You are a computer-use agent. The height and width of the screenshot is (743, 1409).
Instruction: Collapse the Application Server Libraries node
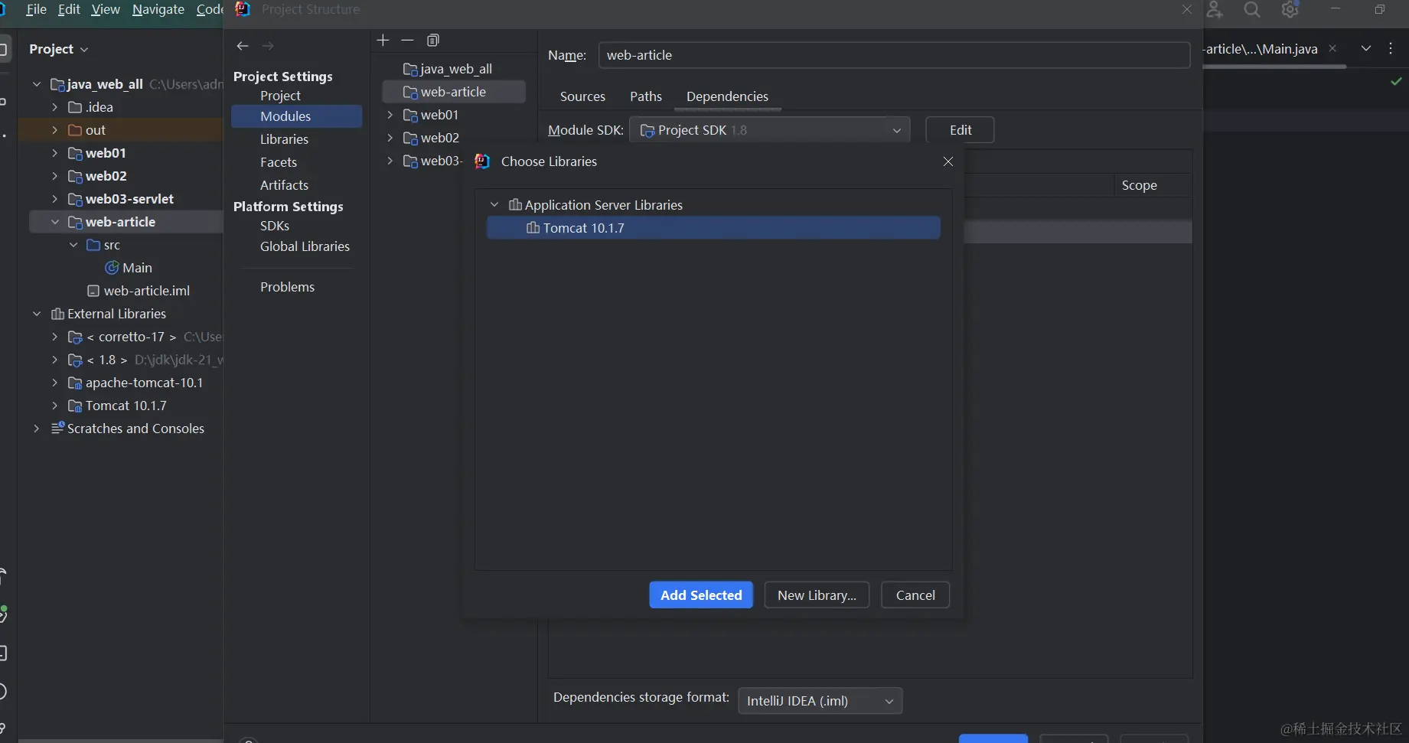click(x=494, y=205)
